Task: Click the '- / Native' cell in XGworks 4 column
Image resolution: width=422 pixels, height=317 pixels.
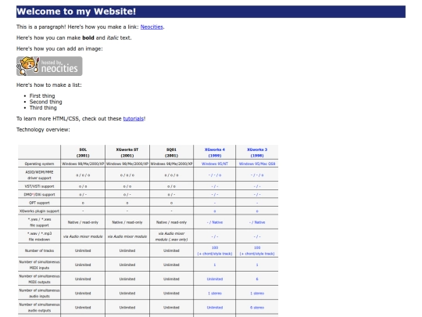Action: coord(214,222)
